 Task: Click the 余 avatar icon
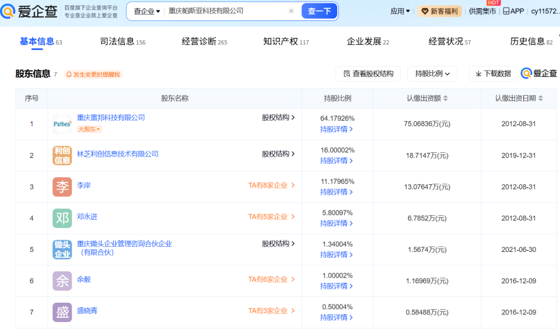(62, 281)
